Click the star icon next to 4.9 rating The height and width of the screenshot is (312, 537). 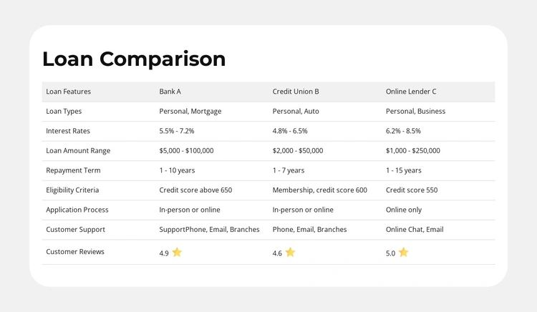click(177, 252)
